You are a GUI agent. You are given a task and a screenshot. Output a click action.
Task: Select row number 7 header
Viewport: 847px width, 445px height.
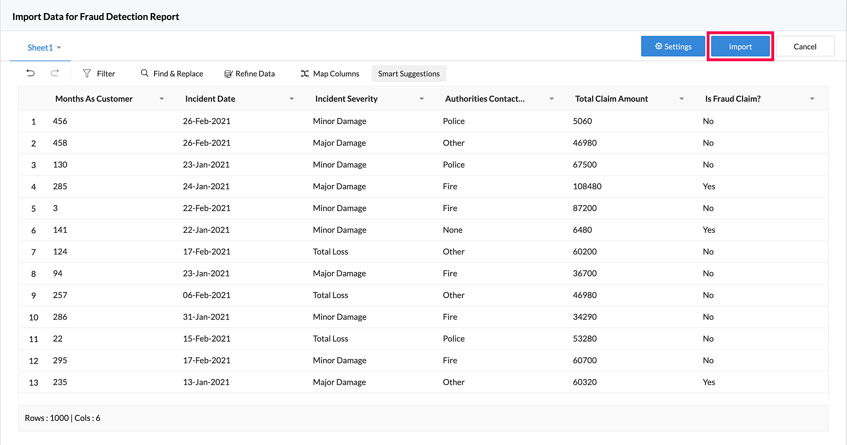[x=33, y=252]
